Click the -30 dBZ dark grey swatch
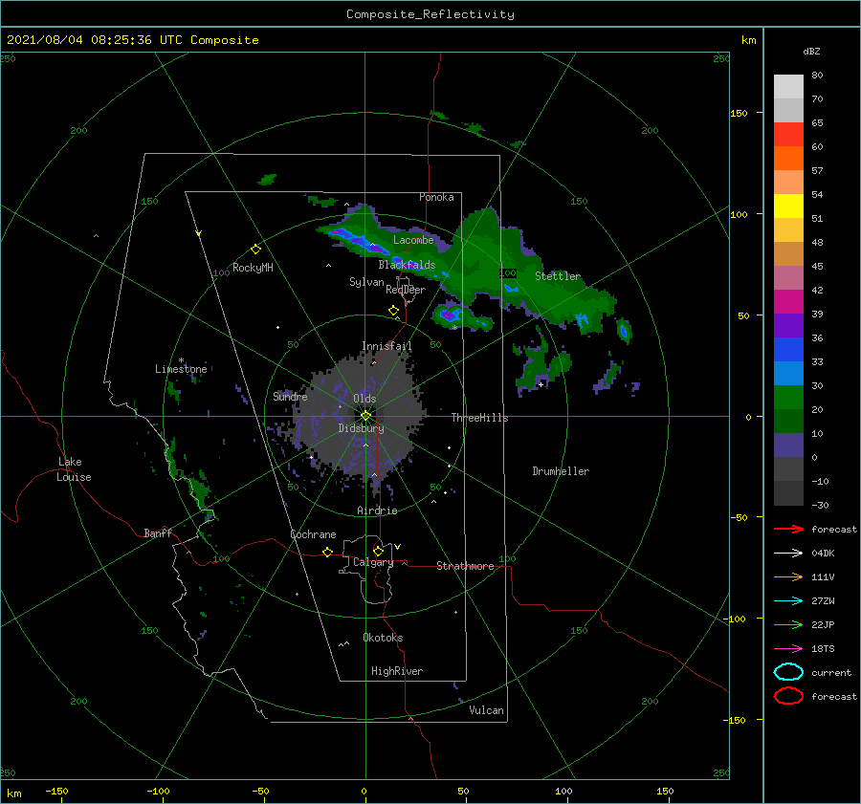This screenshot has width=861, height=804. 788,493
